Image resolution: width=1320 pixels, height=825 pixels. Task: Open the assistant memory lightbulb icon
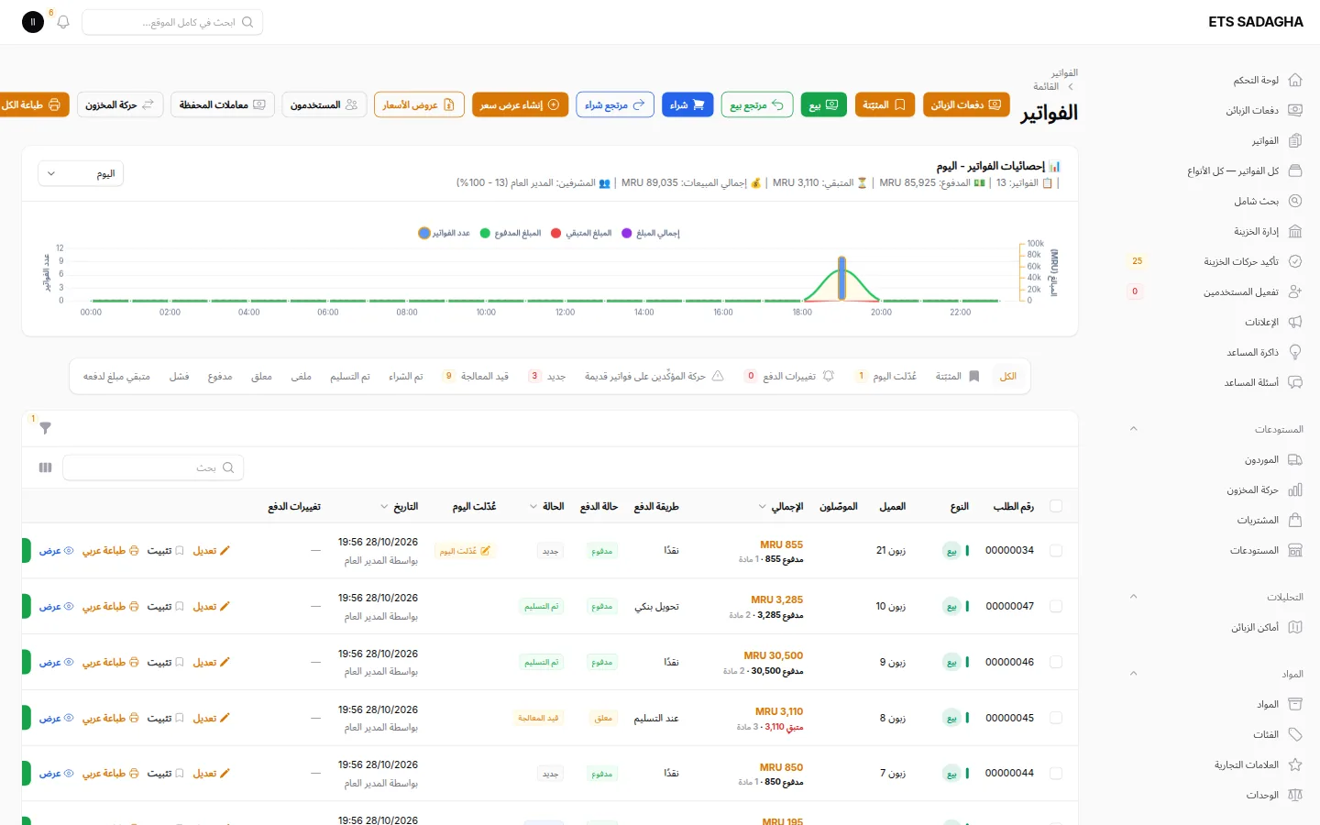tap(1295, 353)
